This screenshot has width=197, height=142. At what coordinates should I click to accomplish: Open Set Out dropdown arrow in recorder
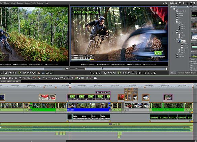coord(100,73)
